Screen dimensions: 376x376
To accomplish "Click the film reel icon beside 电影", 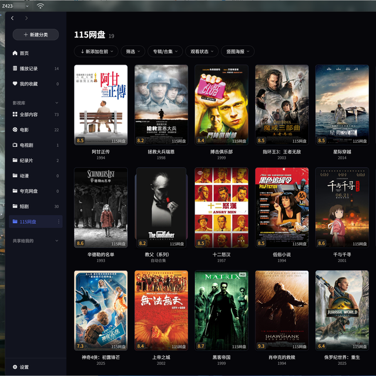I will [x=15, y=129].
